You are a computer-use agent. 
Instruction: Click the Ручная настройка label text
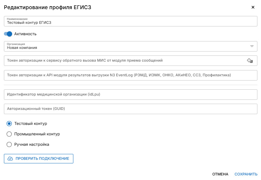tap(32, 144)
